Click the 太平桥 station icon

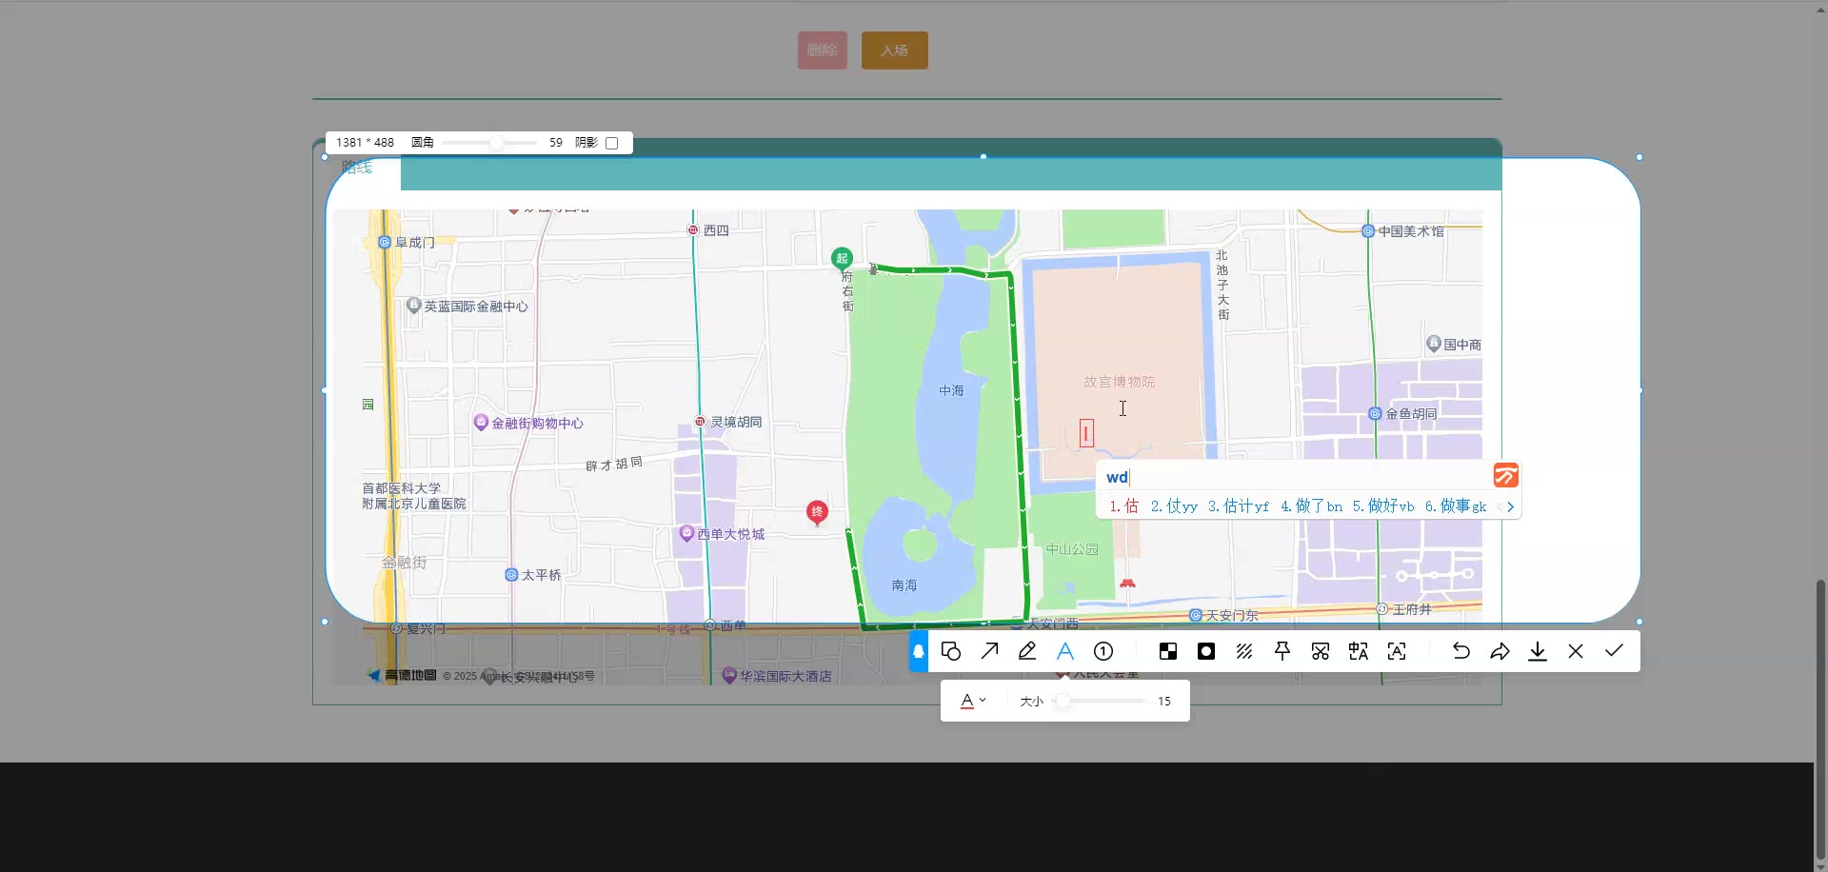[x=511, y=575]
